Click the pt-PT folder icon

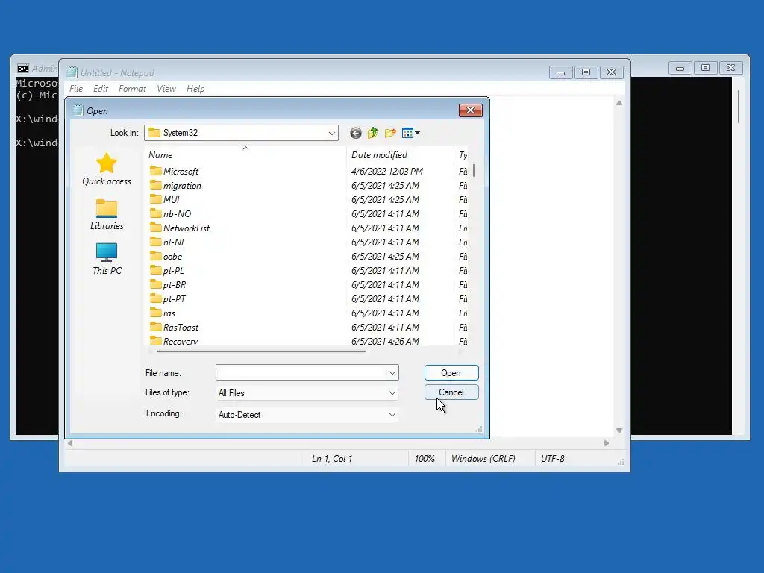(155, 298)
